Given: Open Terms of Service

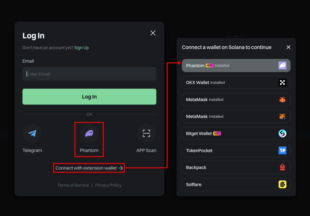Looking at the screenshot, I should [73, 185].
